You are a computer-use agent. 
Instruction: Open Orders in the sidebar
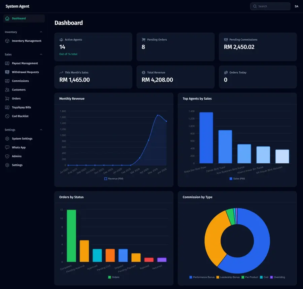click(x=24, y=99)
